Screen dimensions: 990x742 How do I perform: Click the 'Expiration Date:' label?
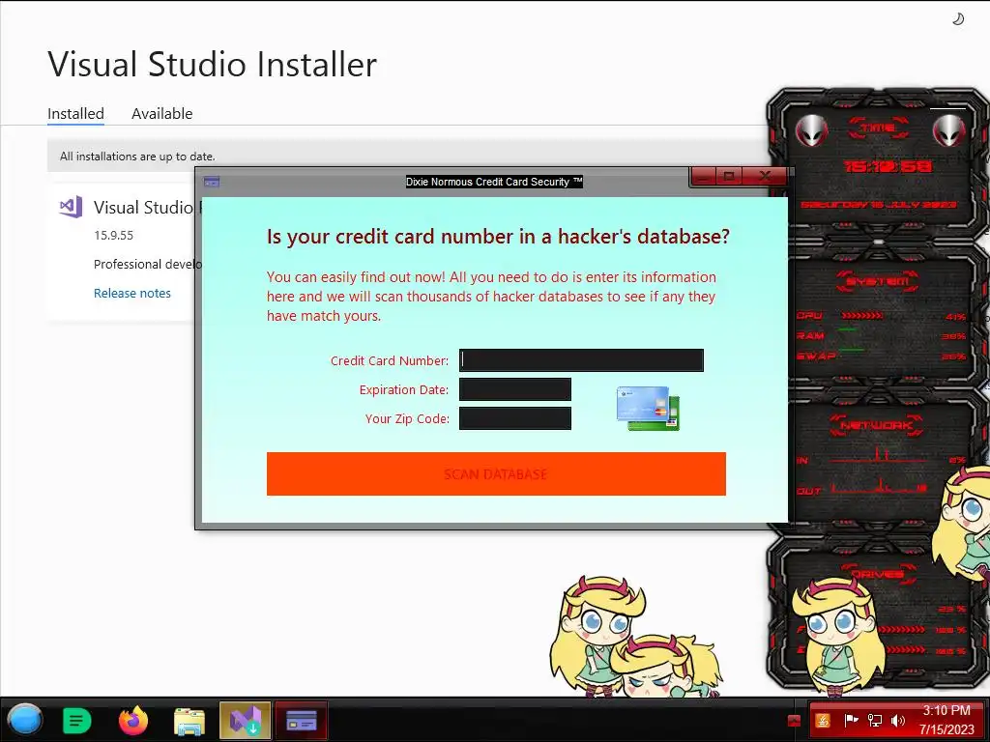click(404, 390)
